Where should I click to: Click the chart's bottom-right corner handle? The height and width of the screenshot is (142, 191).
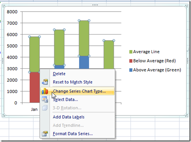click(186, 115)
